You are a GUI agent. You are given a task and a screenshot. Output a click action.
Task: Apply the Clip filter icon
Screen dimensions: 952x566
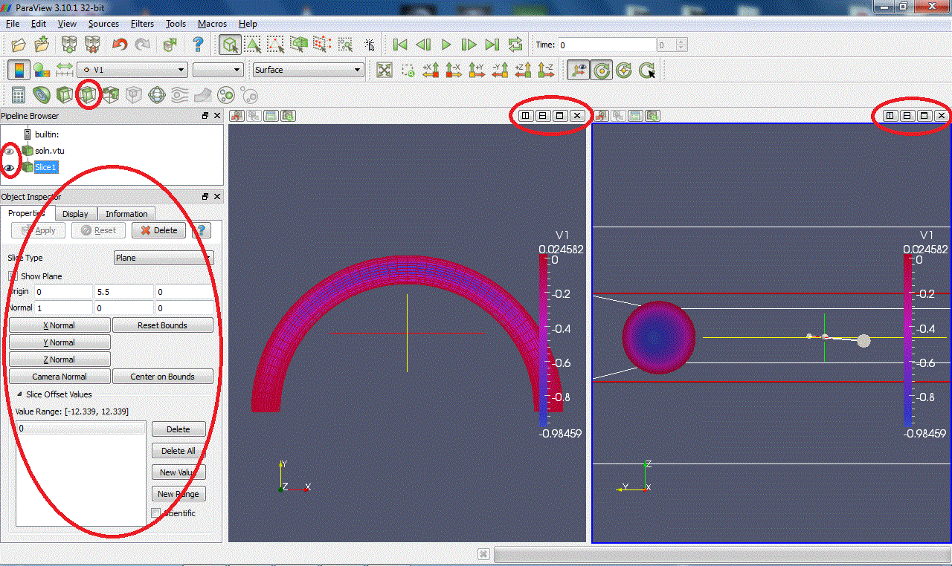[x=65, y=95]
